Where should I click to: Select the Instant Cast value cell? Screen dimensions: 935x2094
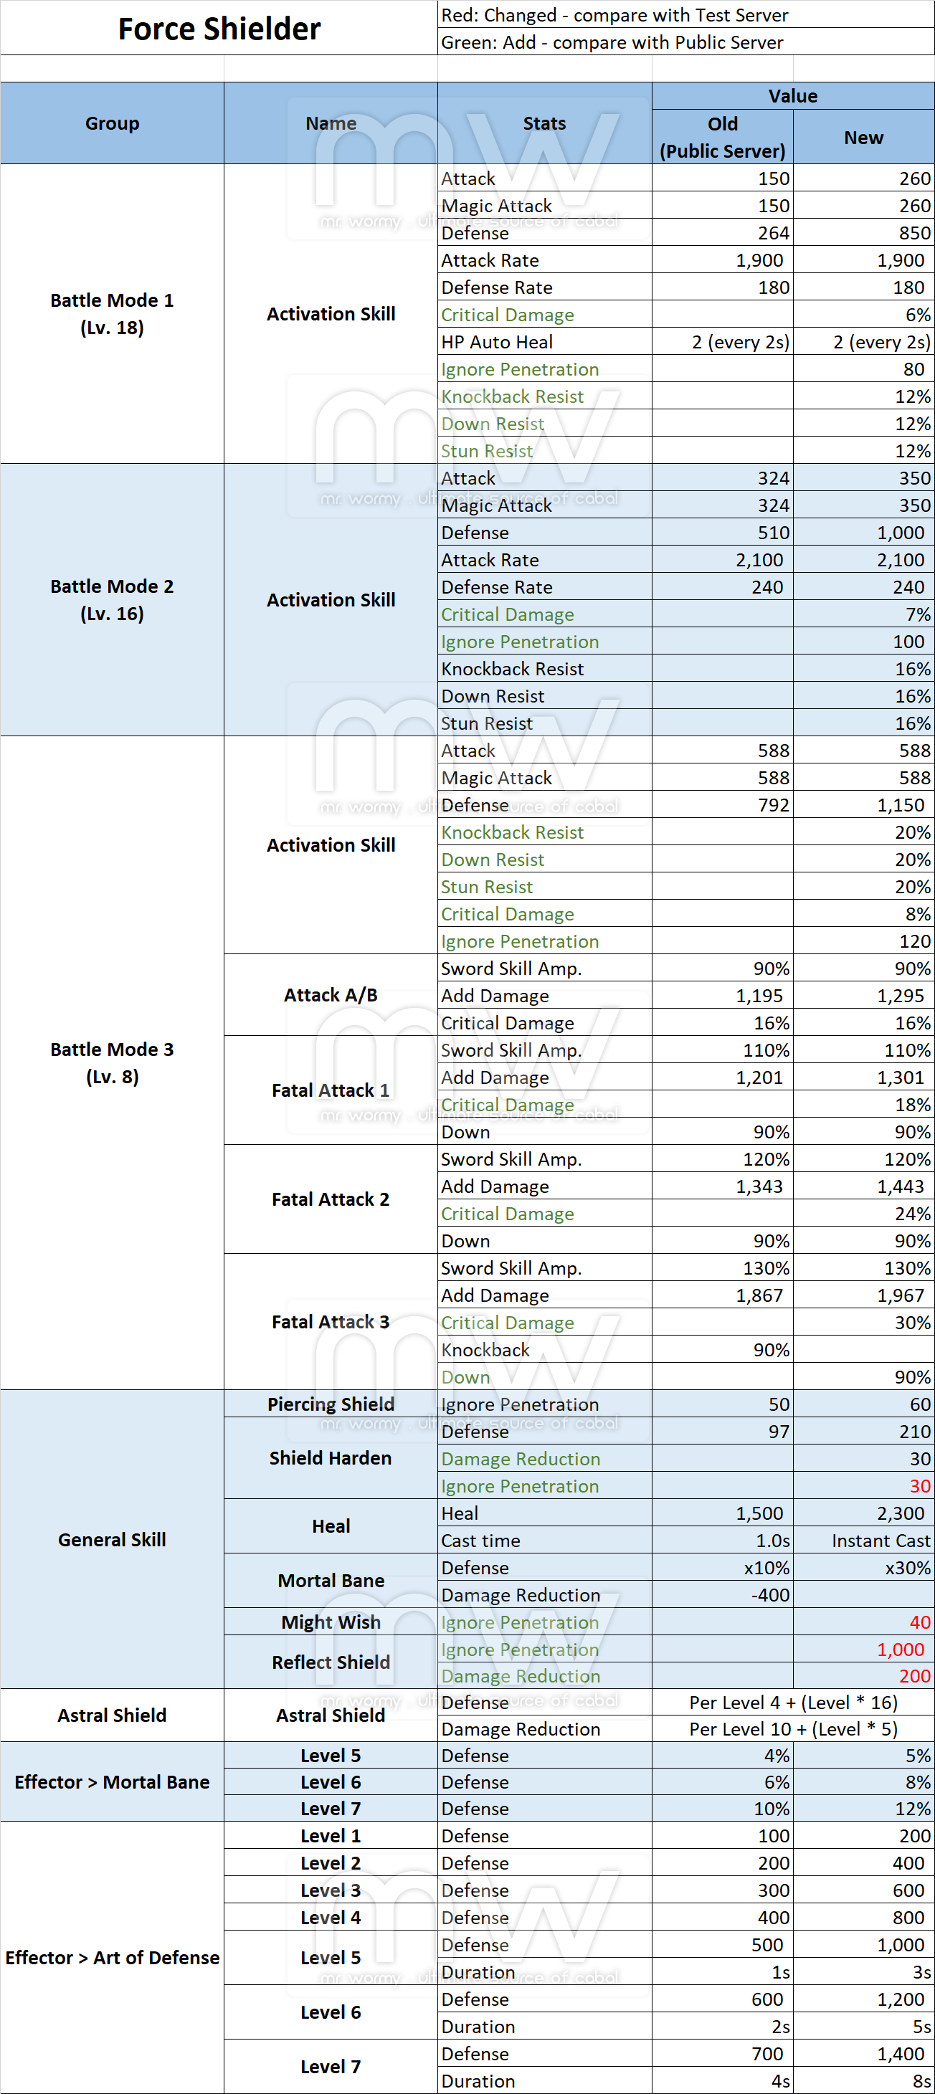click(881, 1541)
